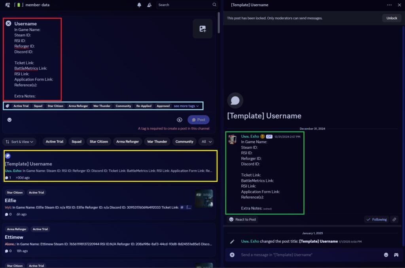This screenshot has height=268, width=405.
Task: Click Unn. Exho's username in thread message
Action: tap(250, 137)
